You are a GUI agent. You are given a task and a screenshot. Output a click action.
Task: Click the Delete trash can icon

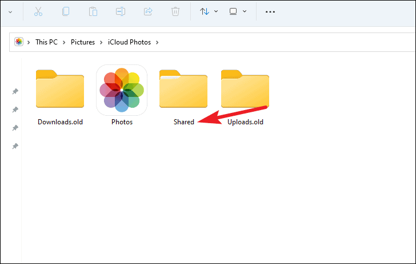coord(175,11)
